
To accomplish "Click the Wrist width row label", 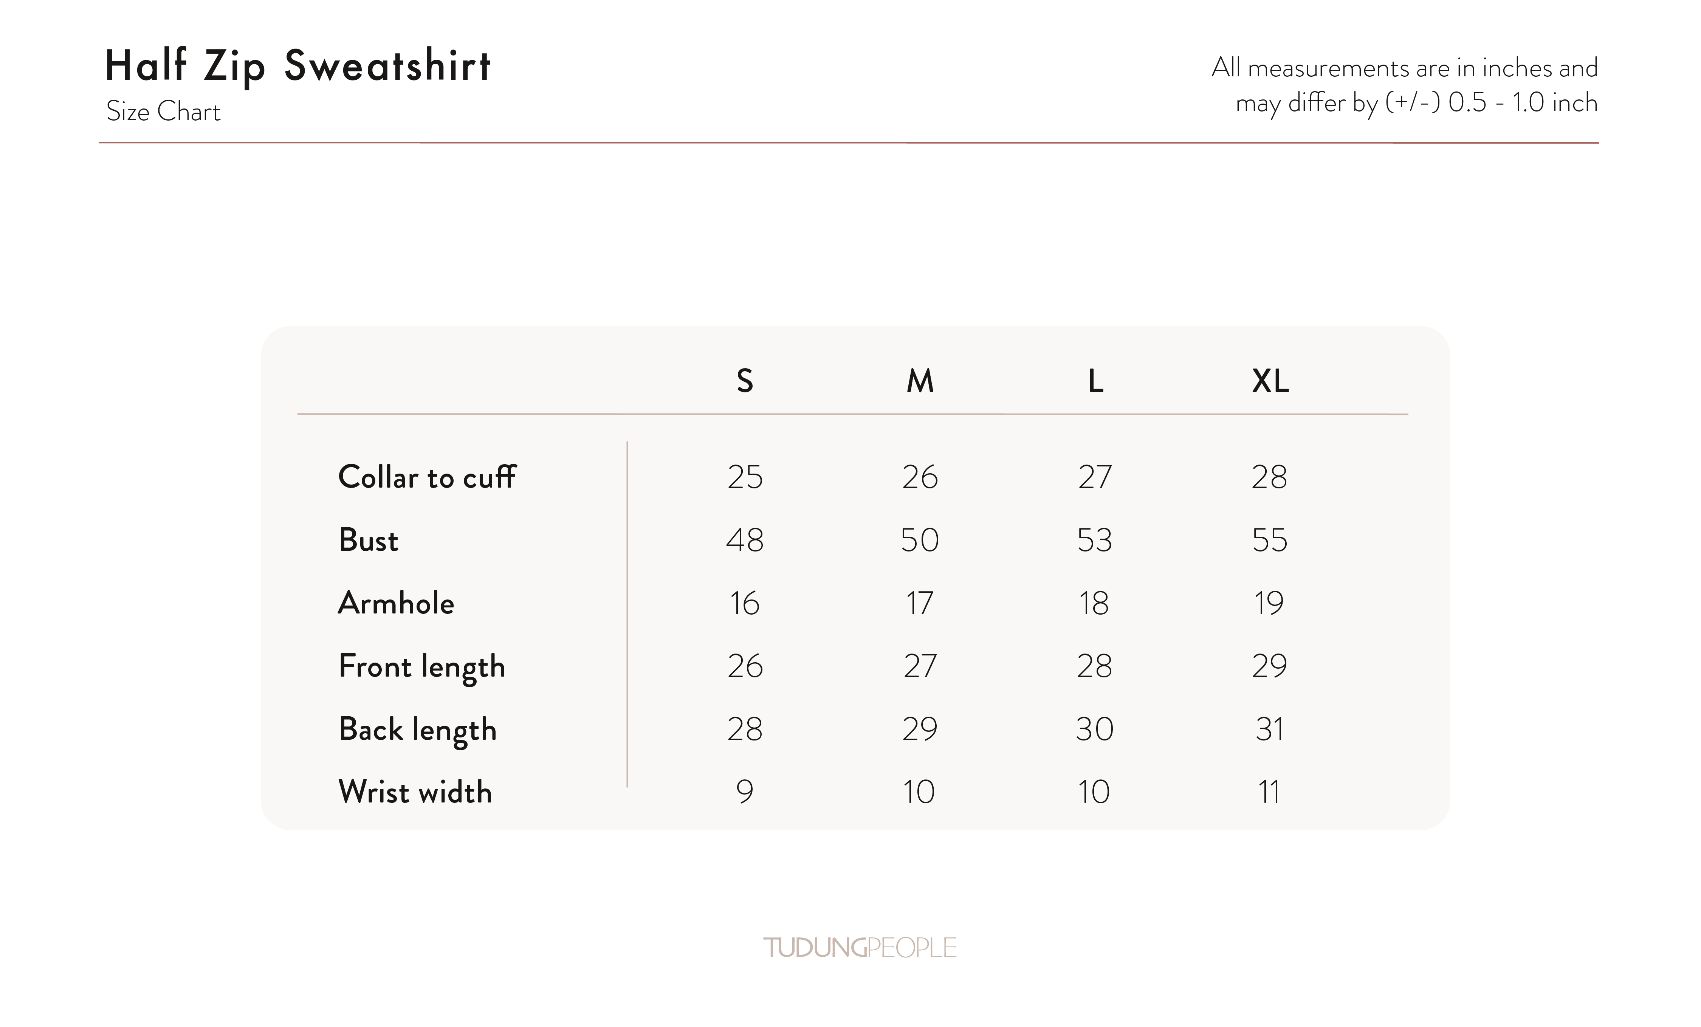I will click(415, 792).
